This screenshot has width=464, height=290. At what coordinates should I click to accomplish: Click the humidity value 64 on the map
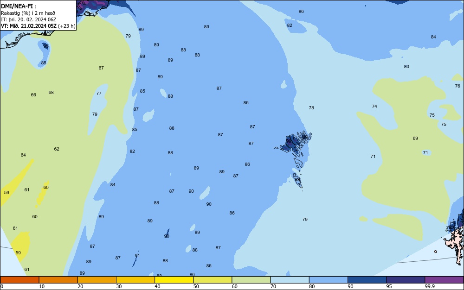[x=23, y=155]
